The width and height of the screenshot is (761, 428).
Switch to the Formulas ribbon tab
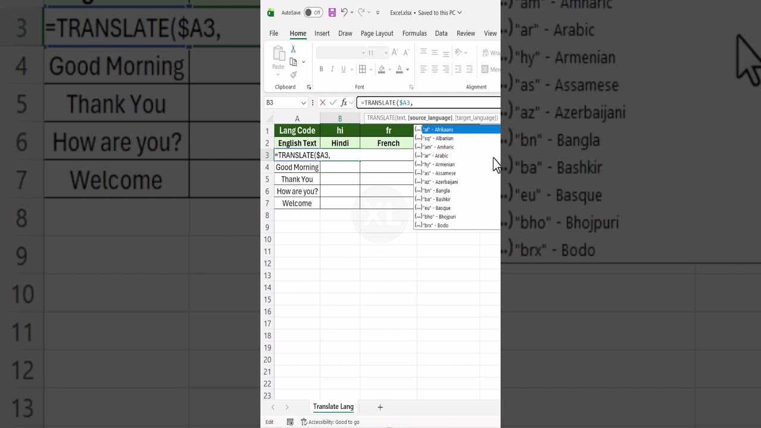pos(414,33)
